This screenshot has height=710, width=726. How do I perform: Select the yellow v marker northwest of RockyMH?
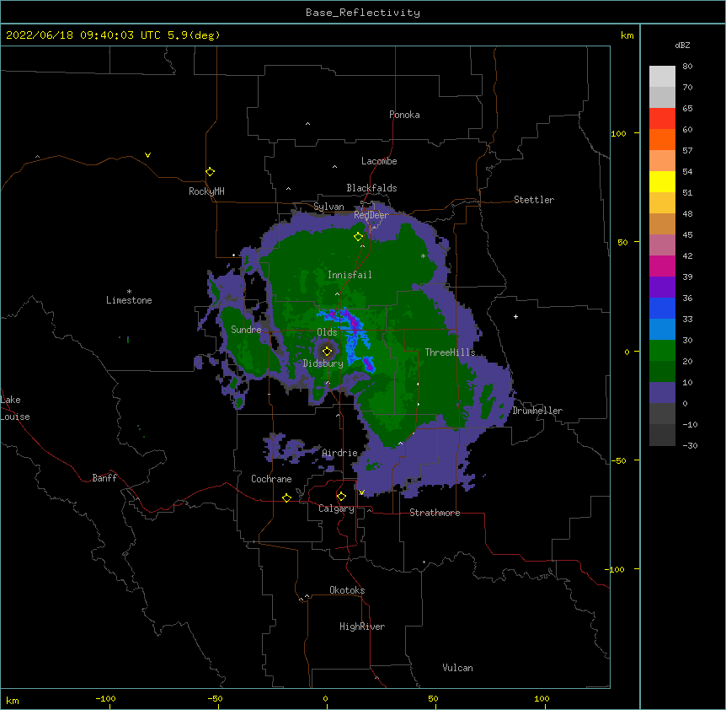(x=147, y=155)
